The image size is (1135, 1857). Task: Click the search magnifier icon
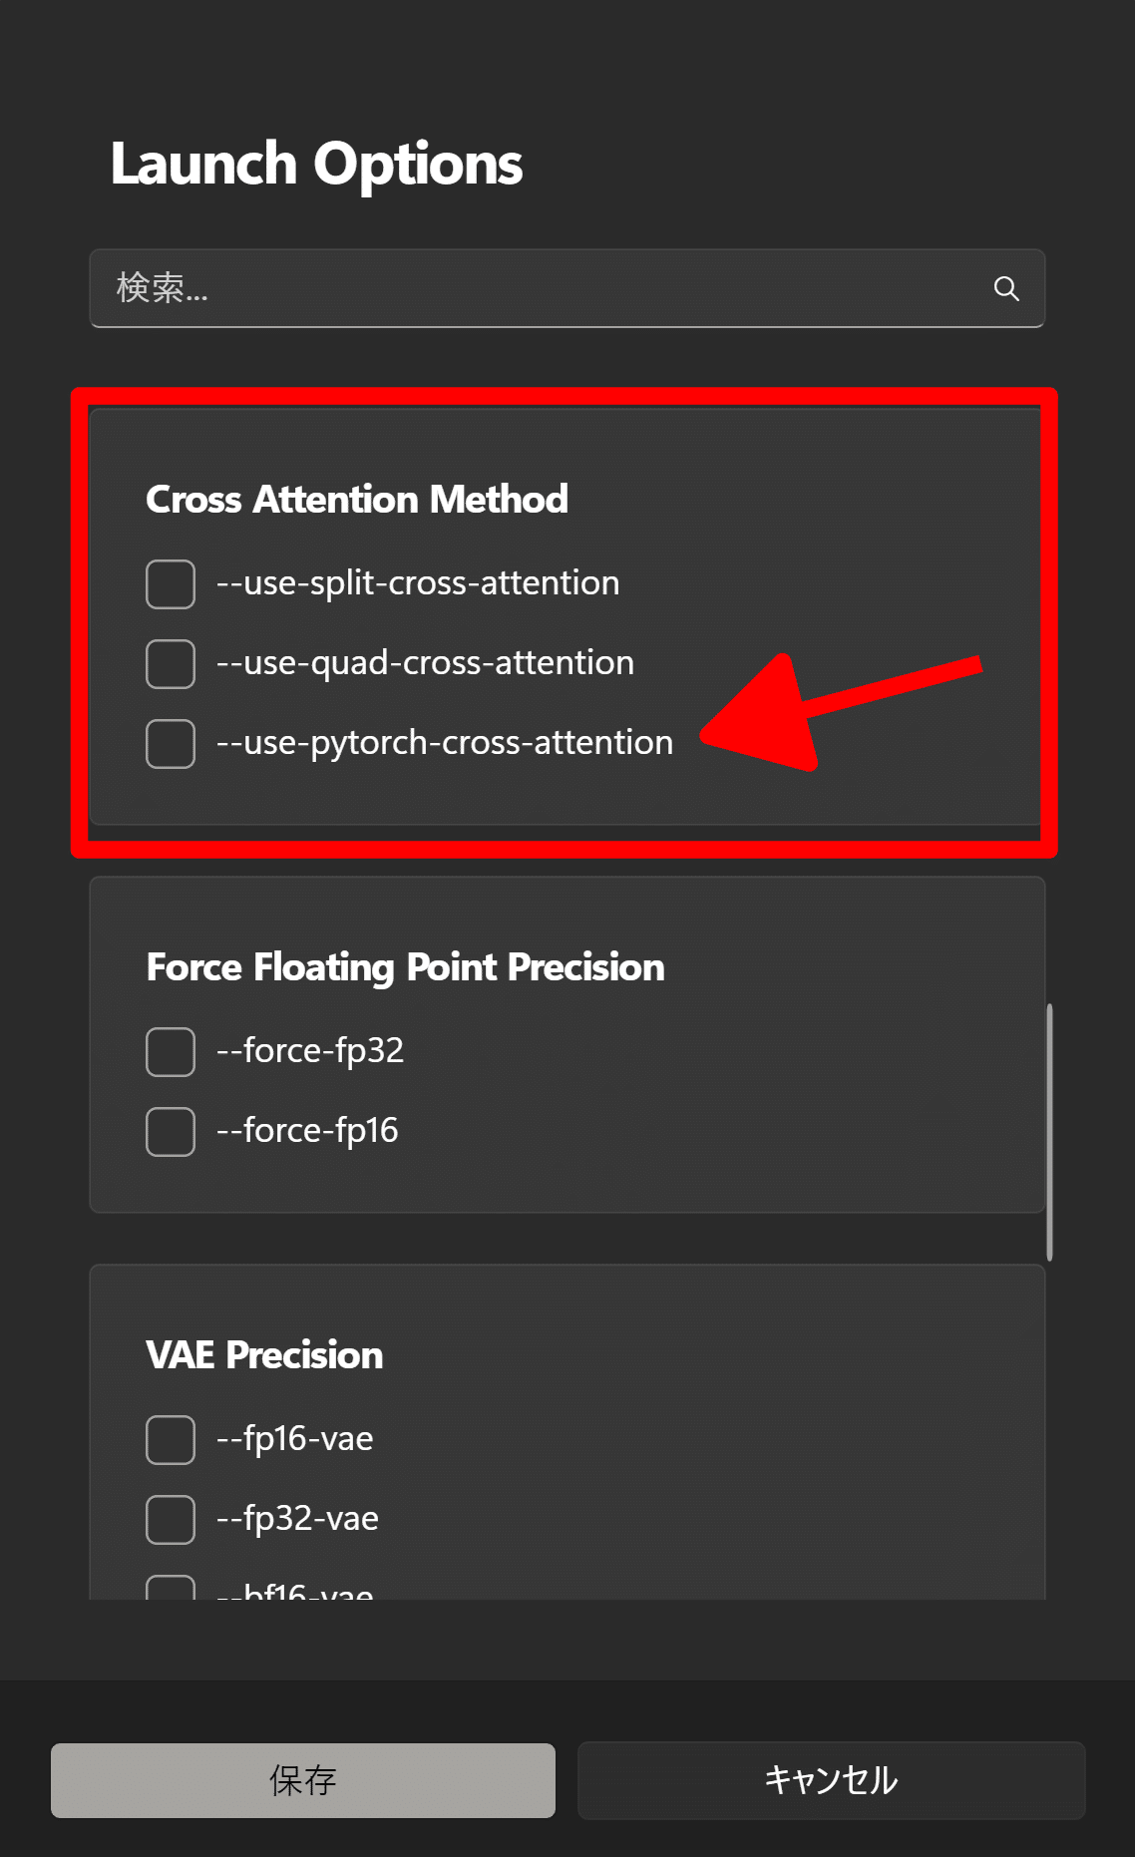(x=1006, y=289)
